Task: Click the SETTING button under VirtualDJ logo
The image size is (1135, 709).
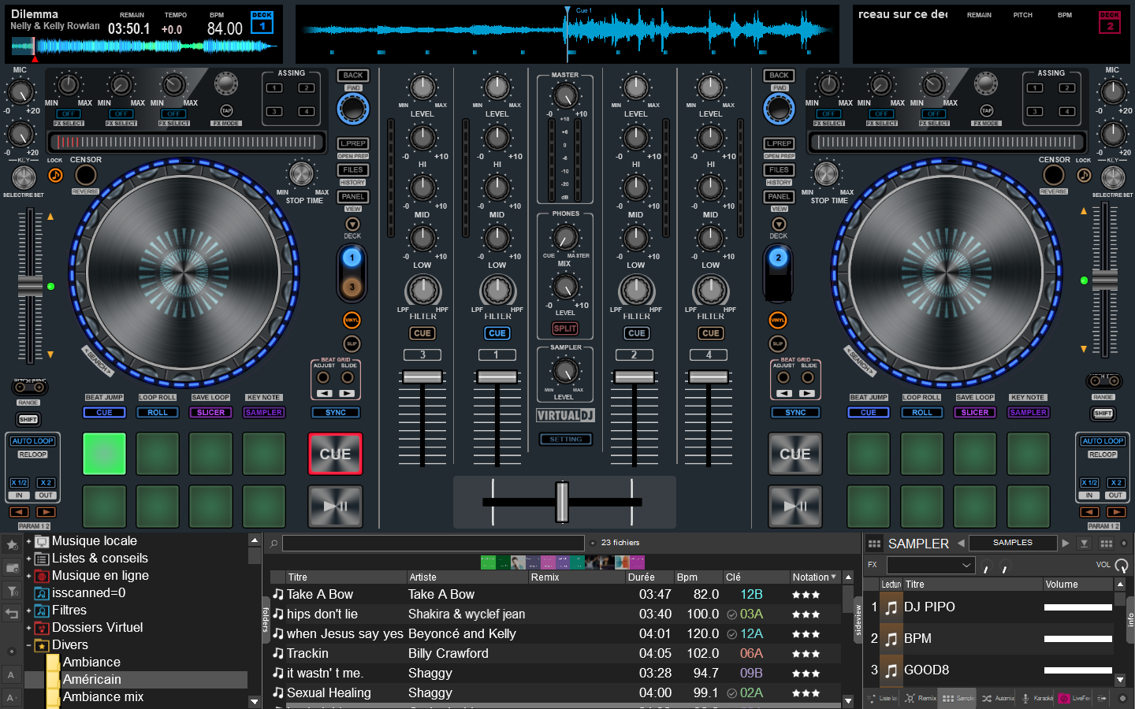Action: pyautogui.click(x=566, y=439)
